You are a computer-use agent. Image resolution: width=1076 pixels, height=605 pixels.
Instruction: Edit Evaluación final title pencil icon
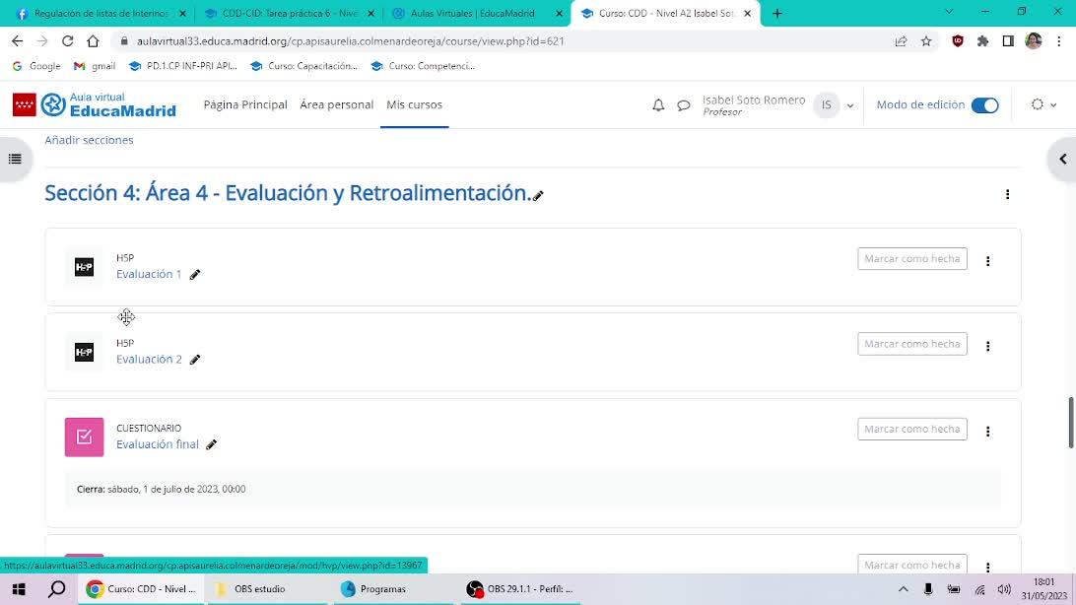click(211, 444)
